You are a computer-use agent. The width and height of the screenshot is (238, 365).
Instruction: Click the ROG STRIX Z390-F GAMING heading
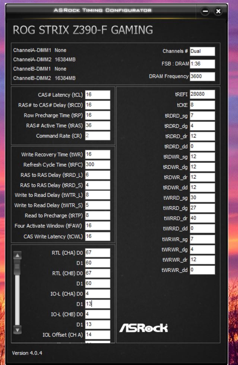point(83,30)
